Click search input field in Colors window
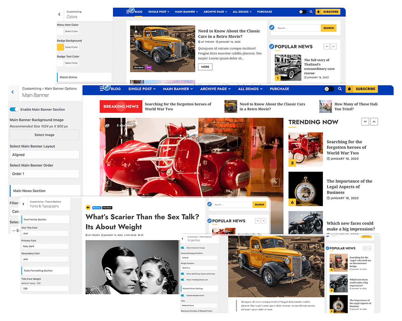This screenshot has height=321, width=402. coord(298,28)
